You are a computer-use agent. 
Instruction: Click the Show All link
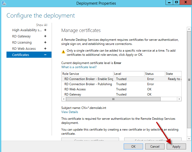pos(42,25)
